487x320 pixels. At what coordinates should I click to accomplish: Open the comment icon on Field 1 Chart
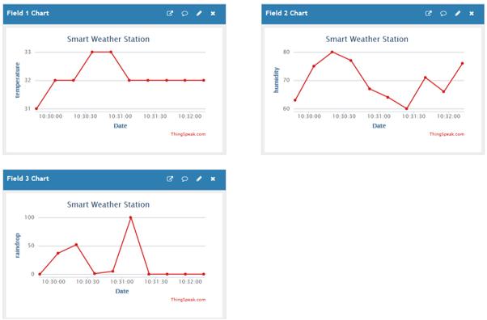184,14
